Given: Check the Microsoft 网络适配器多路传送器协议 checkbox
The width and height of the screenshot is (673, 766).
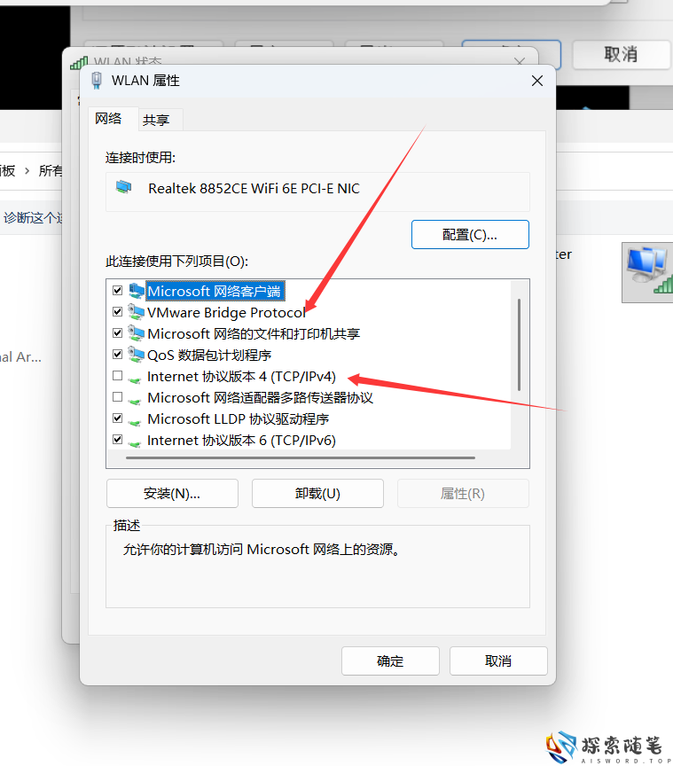Looking at the screenshot, I should (117, 396).
